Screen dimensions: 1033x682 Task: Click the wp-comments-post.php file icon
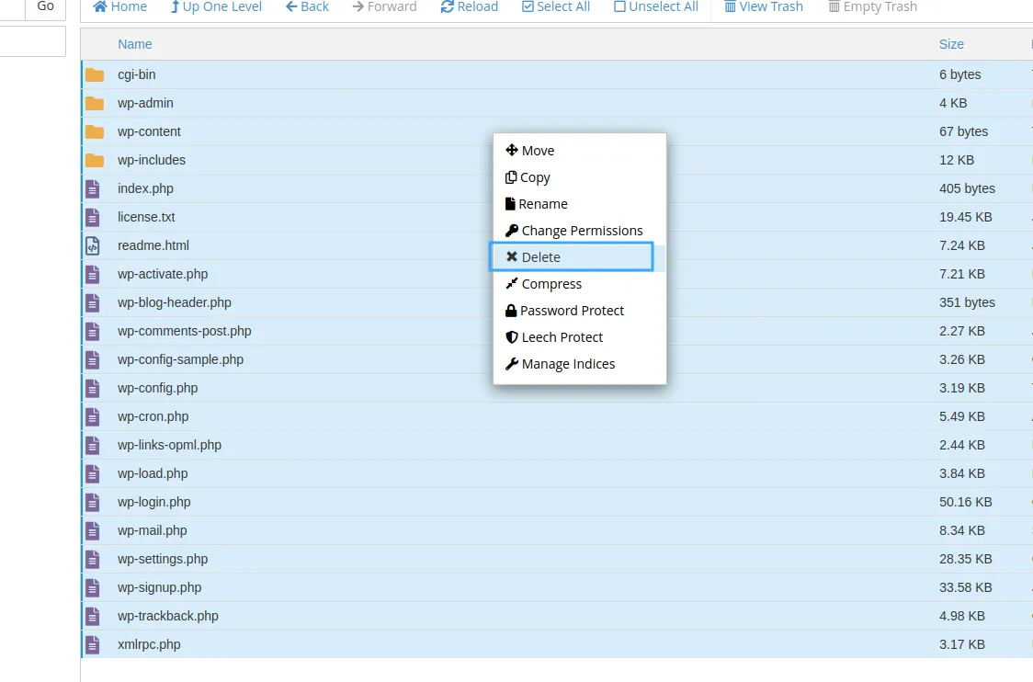pyautogui.click(x=92, y=331)
